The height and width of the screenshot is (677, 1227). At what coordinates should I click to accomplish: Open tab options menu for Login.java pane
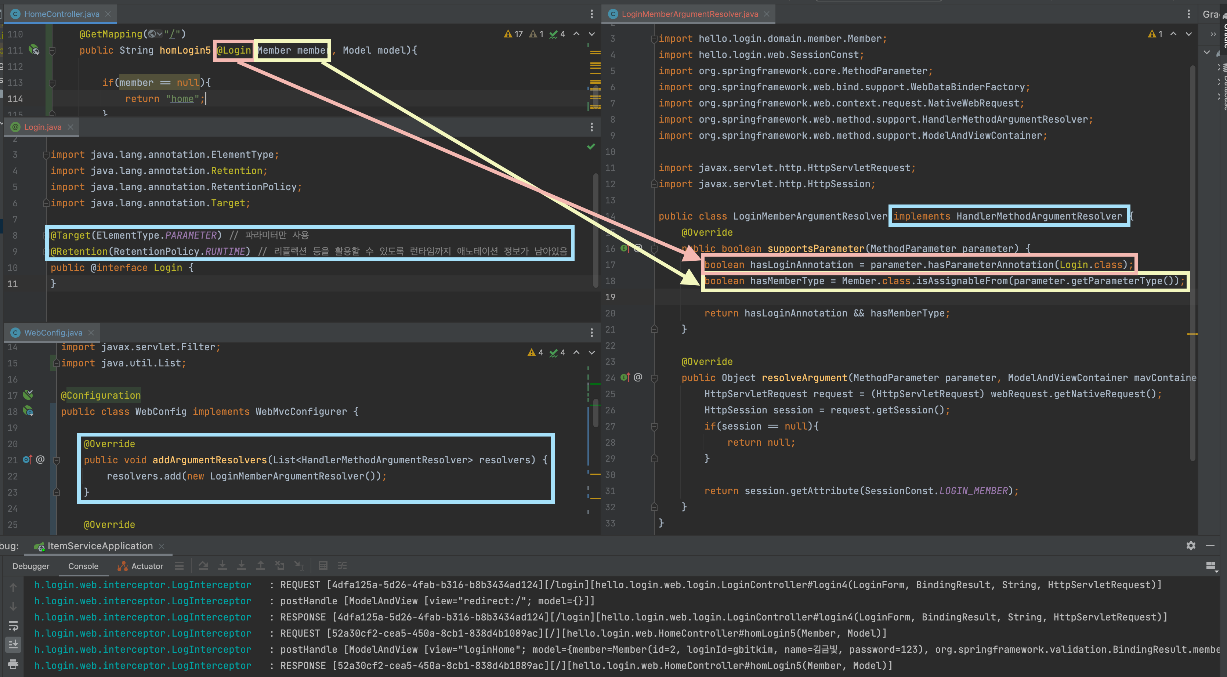[x=591, y=127]
